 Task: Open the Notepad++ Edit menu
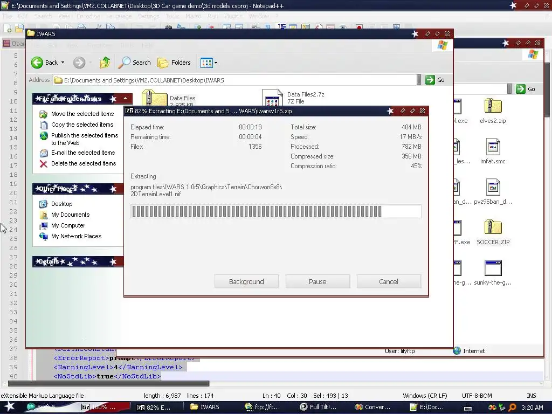click(22, 16)
